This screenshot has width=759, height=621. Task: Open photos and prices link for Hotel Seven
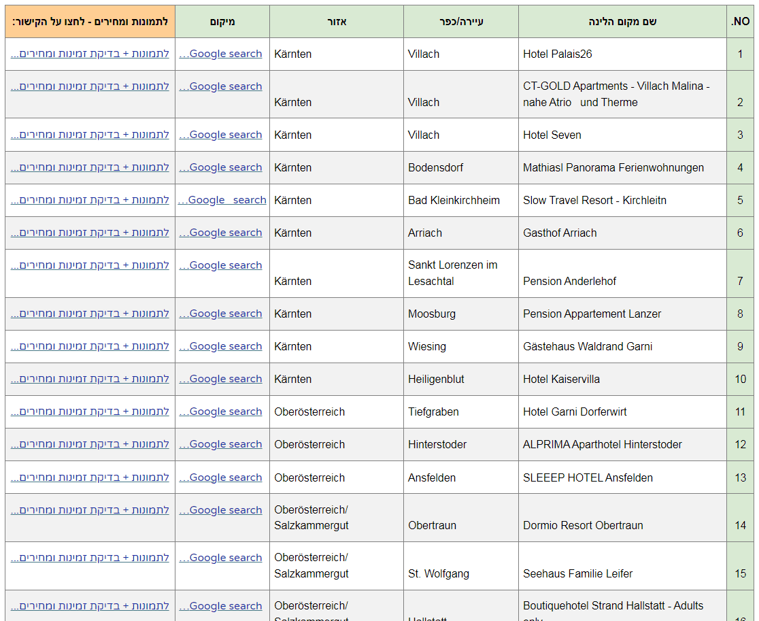tap(90, 135)
